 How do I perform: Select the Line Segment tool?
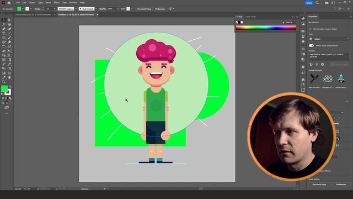pyautogui.click(x=9, y=33)
